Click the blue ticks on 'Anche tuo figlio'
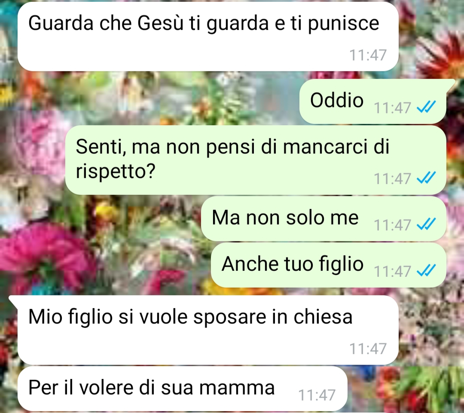Image resolution: width=464 pixels, height=413 pixels. [426, 270]
